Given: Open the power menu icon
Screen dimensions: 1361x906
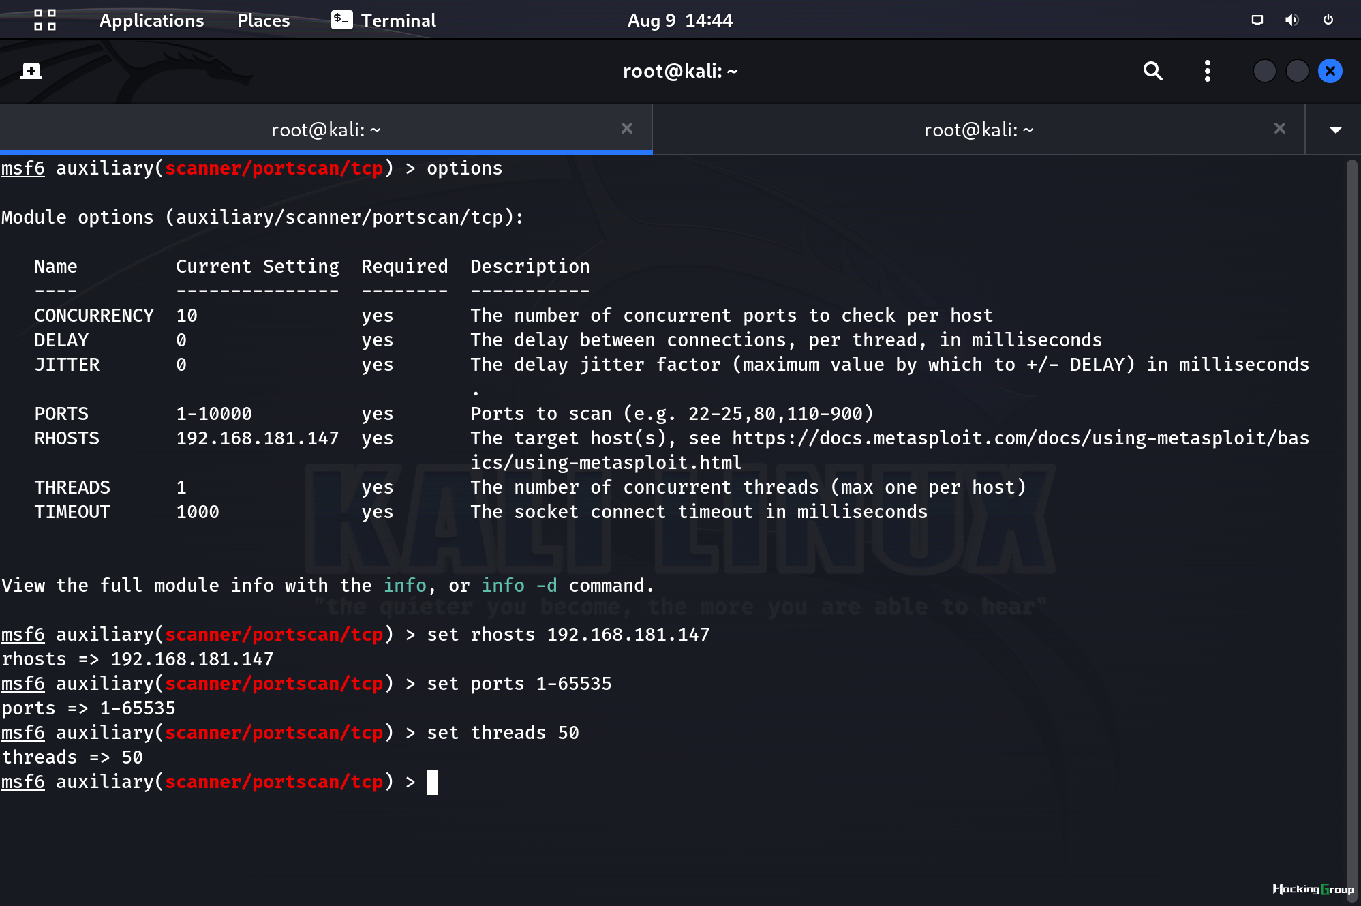Looking at the screenshot, I should pyautogui.click(x=1328, y=20).
